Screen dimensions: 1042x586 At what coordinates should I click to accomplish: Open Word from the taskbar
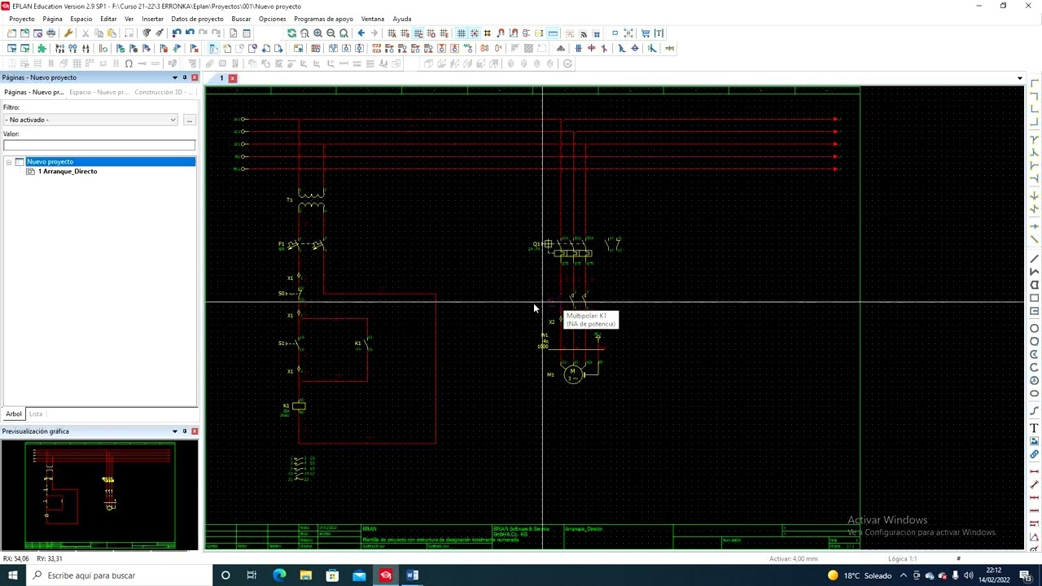[x=413, y=575]
